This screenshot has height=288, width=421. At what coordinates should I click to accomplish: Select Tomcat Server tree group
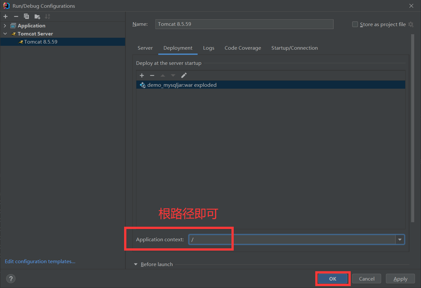point(35,34)
